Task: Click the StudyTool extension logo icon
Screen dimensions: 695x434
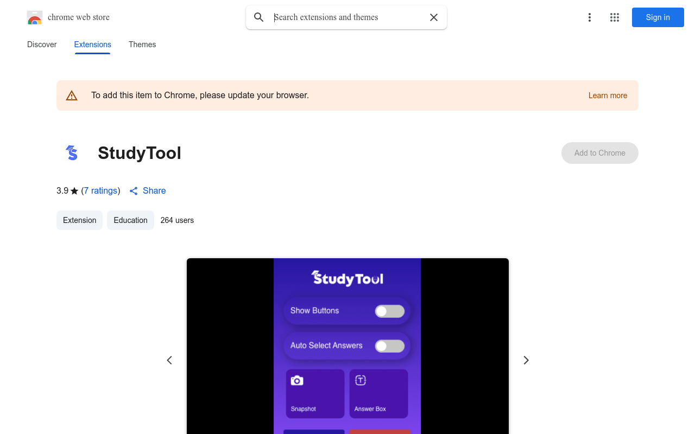Action: coord(72,153)
